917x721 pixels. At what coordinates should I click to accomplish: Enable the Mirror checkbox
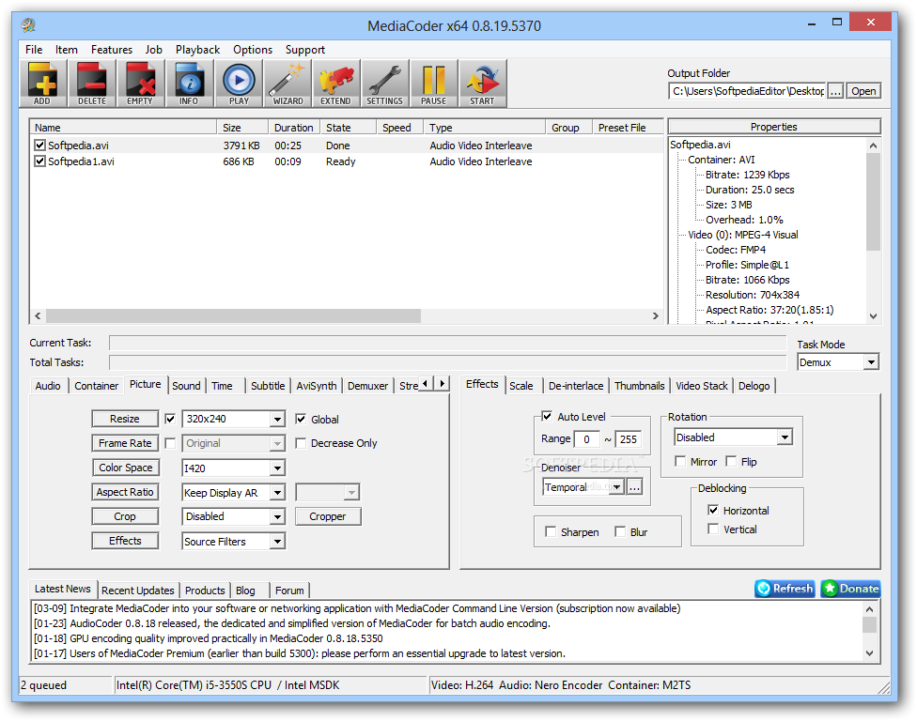[680, 462]
